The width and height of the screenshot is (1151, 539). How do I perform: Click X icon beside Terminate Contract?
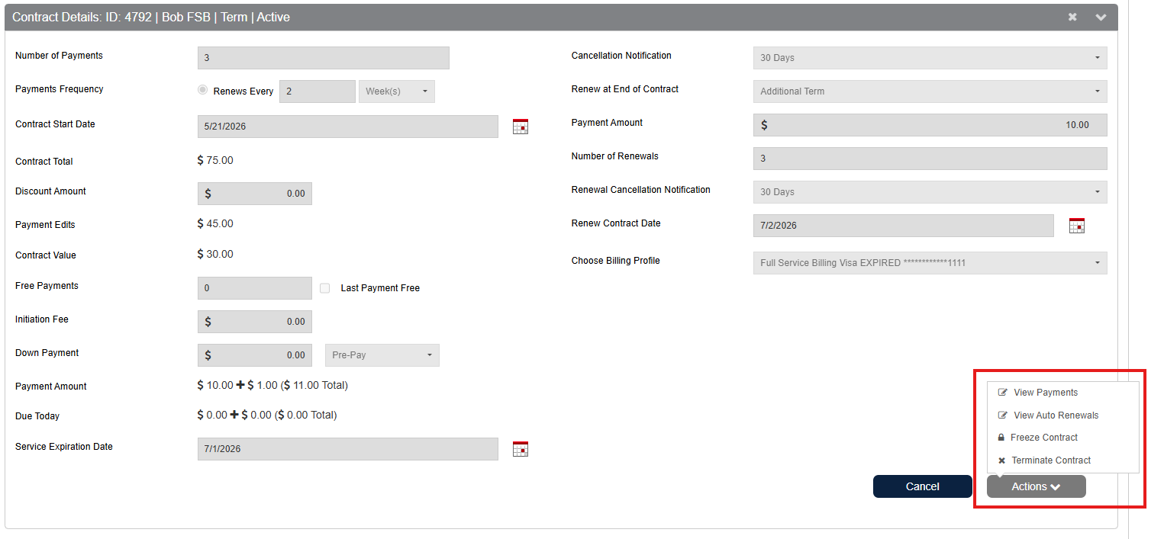coord(1002,460)
